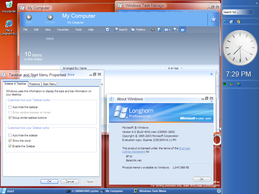This screenshot has height=194, width=259.
Task: Launch Internet Explorer from sidebar quick launch
Action: 225,22
